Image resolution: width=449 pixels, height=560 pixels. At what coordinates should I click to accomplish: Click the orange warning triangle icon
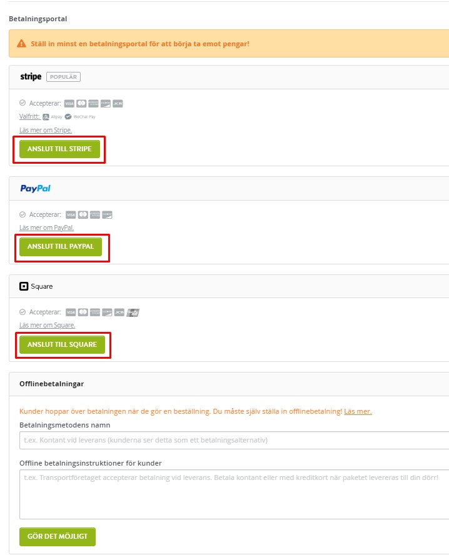[x=21, y=44]
